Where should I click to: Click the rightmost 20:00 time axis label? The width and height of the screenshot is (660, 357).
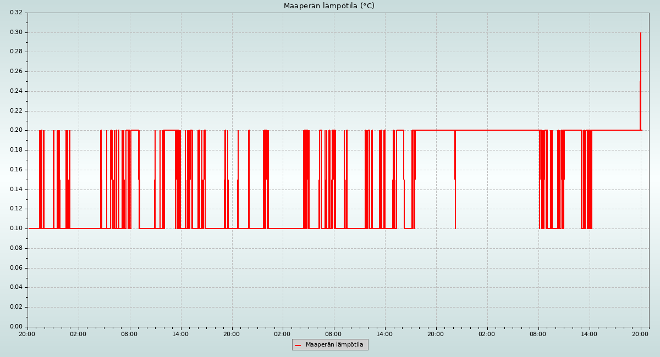pyautogui.click(x=640, y=334)
